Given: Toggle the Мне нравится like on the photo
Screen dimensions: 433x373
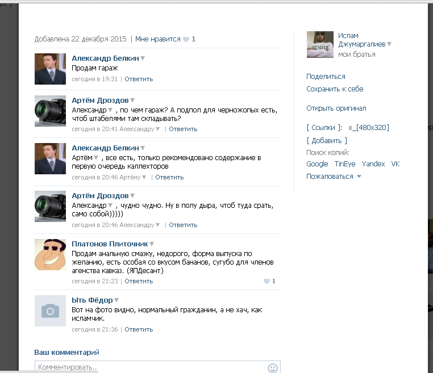Looking at the screenshot, I should pos(157,39).
